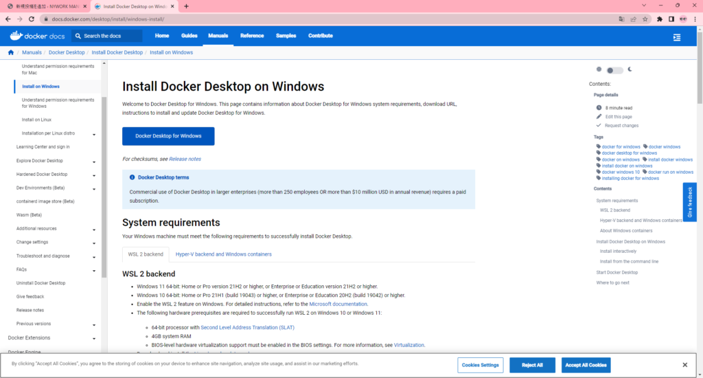Open the browser extensions puzzle icon
This screenshot has width=703, height=378.
[x=660, y=19]
